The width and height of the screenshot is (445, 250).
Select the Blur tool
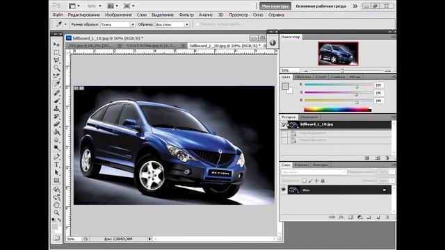click(56, 140)
